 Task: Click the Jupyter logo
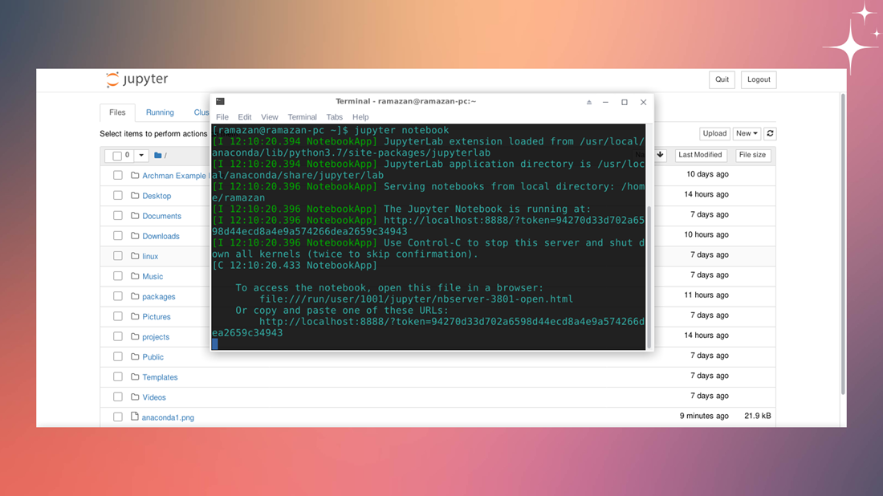pos(136,79)
